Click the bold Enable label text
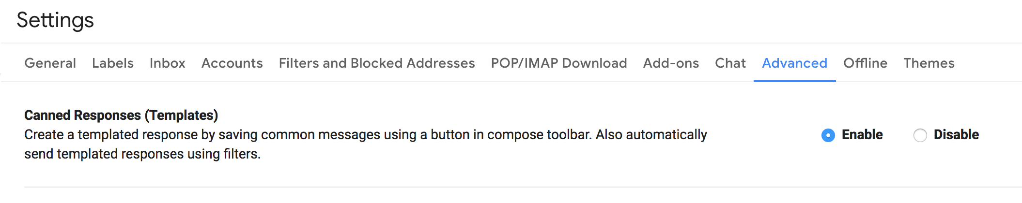This screenshot has height=203, width=1022. click(x=862, y=135)
